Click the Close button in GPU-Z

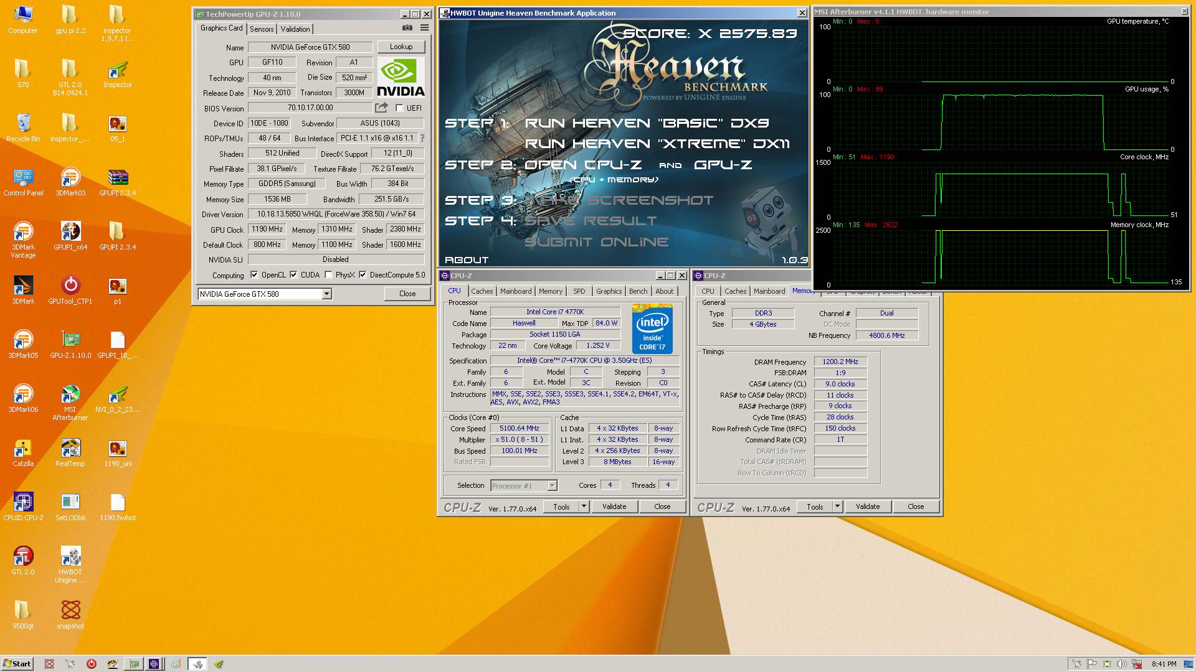point(407,294)
